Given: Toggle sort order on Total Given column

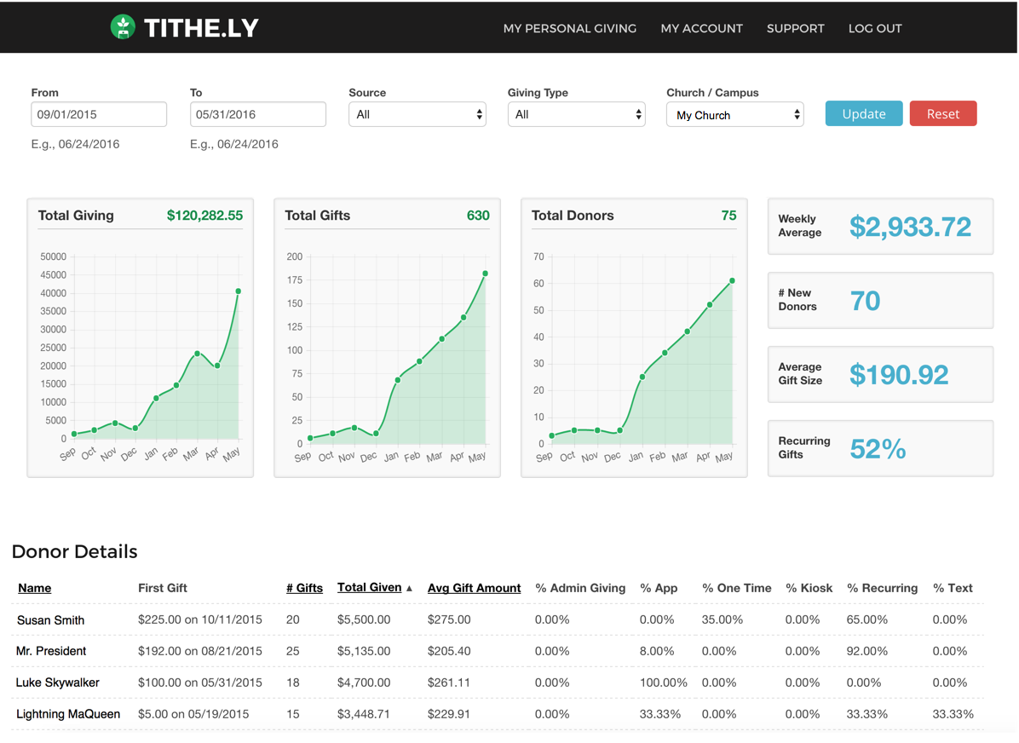Looking at the screenshot, I should [x=368, y=587].
